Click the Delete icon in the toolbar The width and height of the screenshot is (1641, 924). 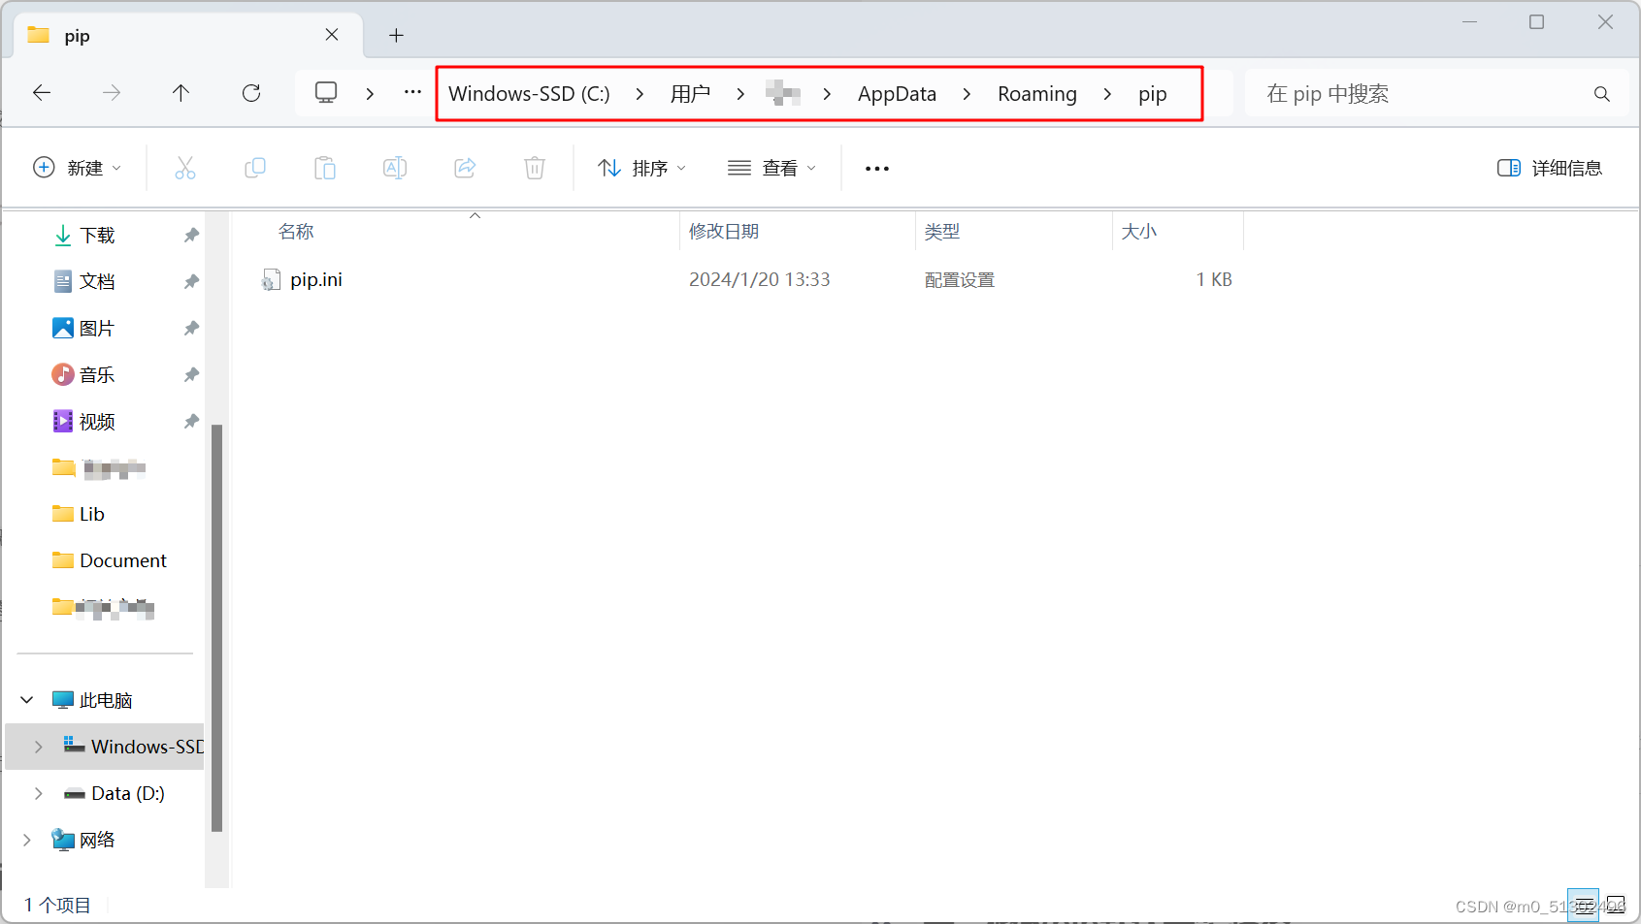pyautogui.click(x=535, y=167)
